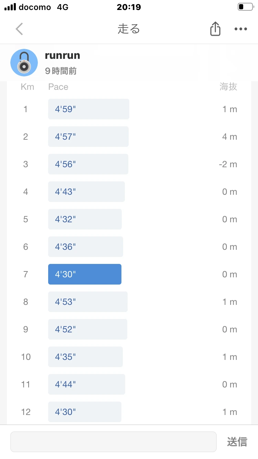Tap the 4'32" pace bar for Km 5
The height and width of the screenshot is (459, 258).
coord(85,219)
